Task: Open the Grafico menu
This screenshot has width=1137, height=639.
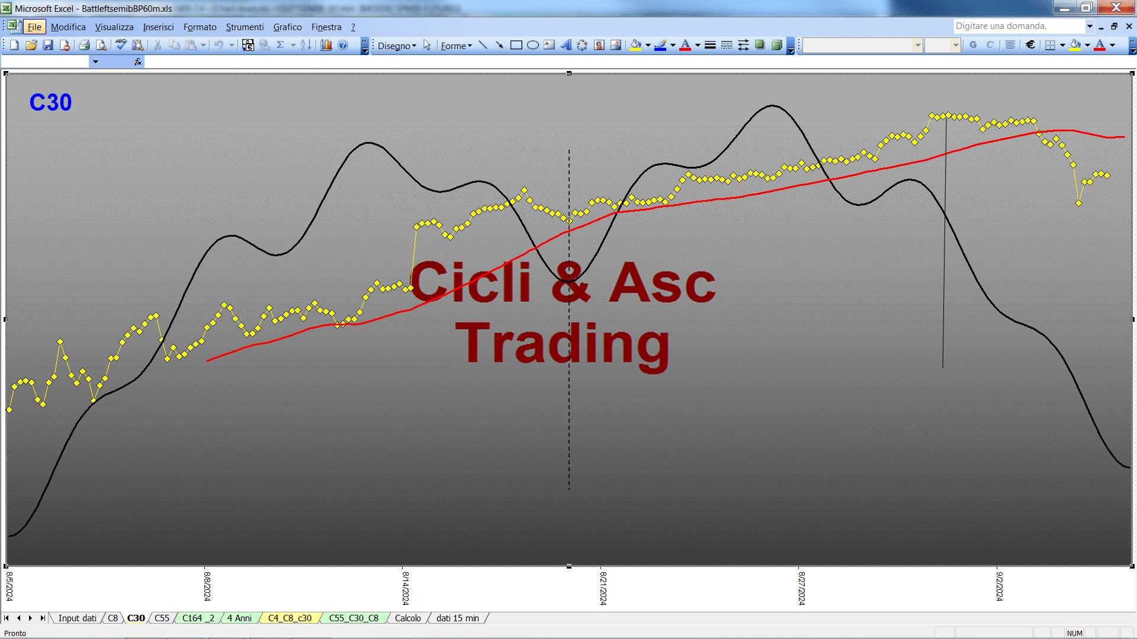Action: 287,27
